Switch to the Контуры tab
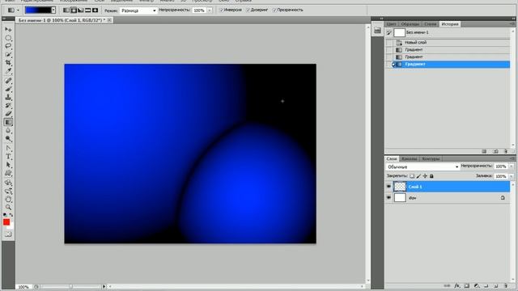The image size is (518, 291). pyautogui.click(x=431, y=158)
